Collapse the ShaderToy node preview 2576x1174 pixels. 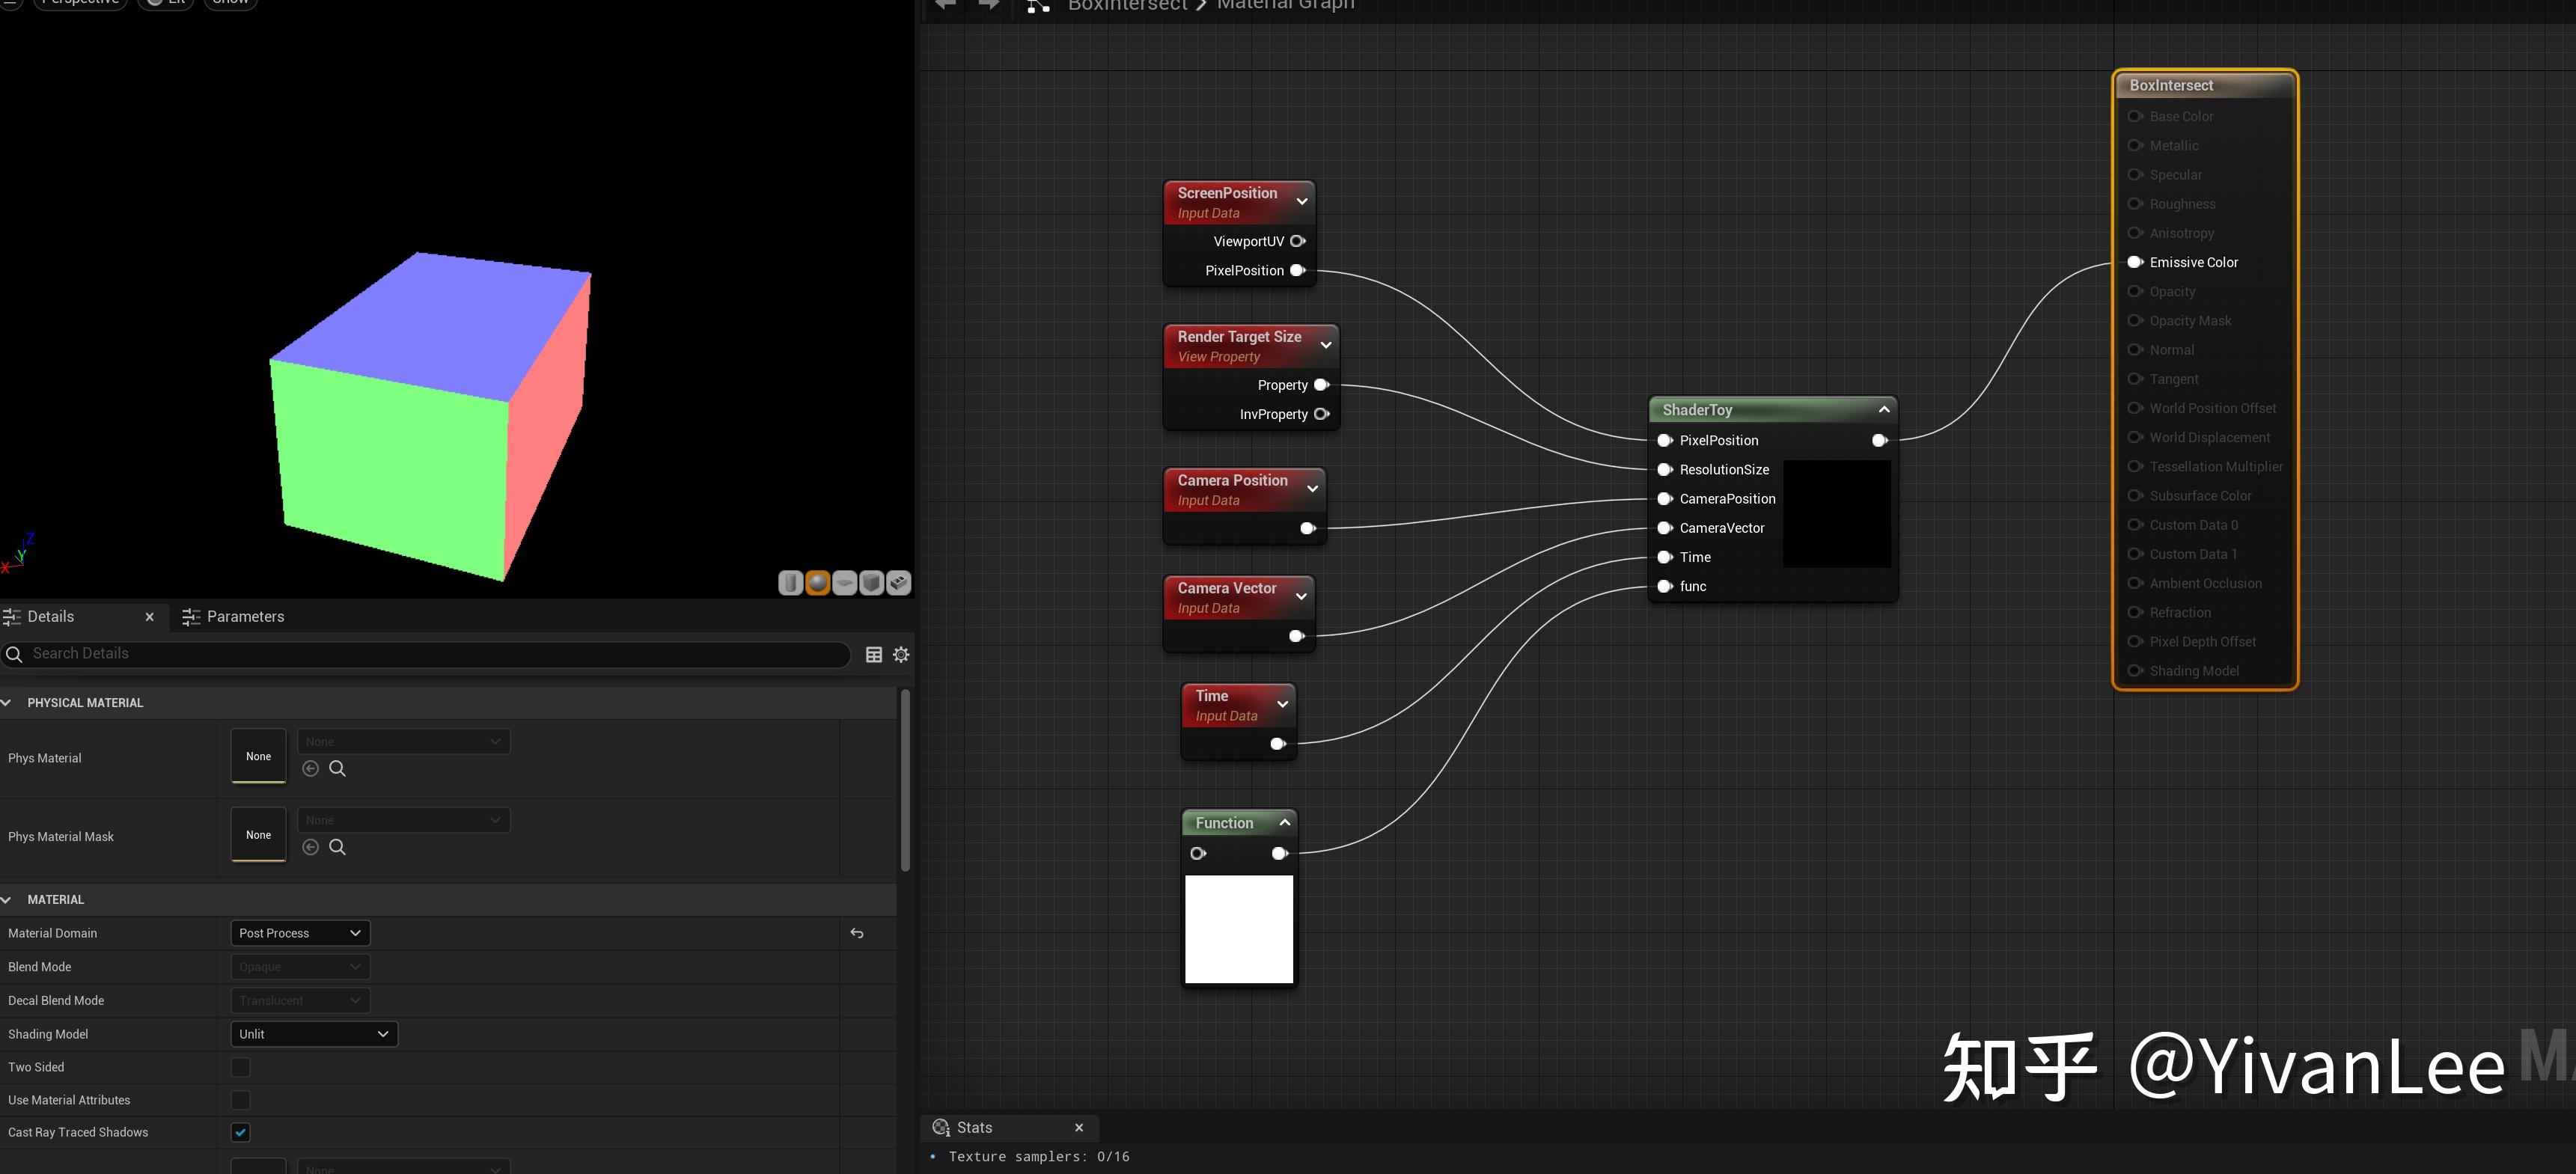coord(1884,409)
